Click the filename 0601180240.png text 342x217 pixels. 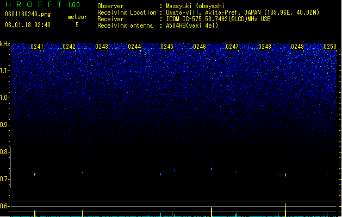(x=28, y=14)
